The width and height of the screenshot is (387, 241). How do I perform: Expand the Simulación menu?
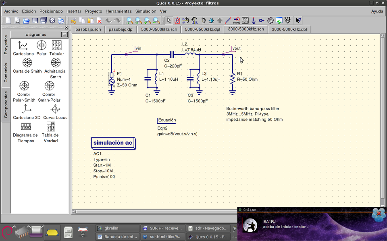[x=146, y=11]
